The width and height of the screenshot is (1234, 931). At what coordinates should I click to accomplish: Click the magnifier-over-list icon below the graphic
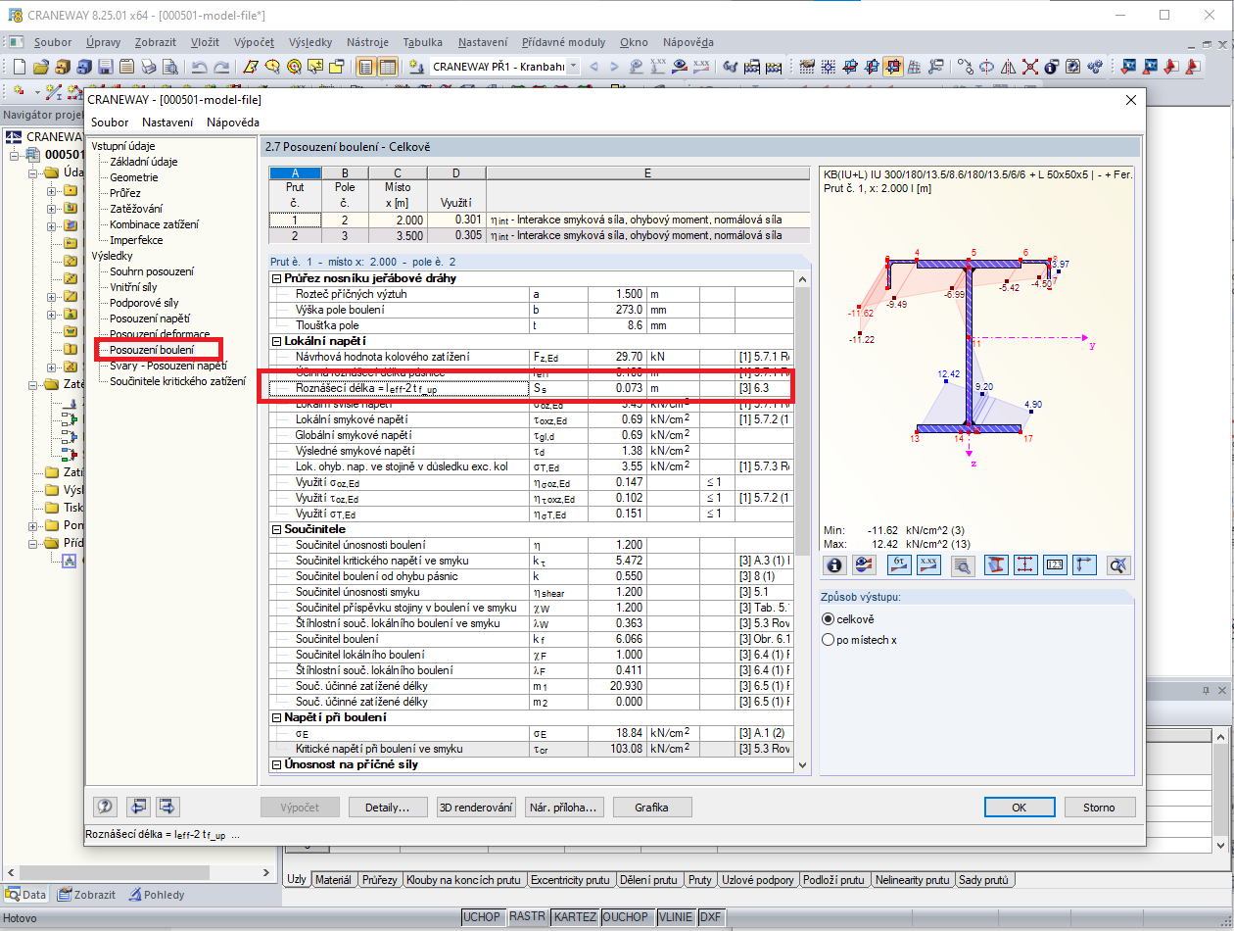962,564
